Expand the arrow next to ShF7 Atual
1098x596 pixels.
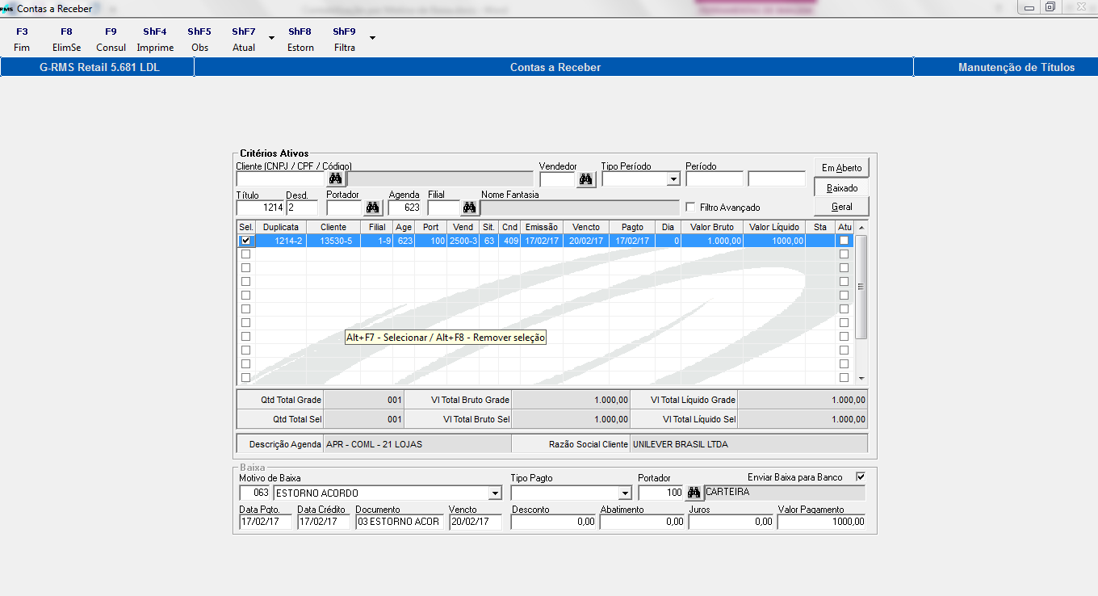[x=271, y=38]
